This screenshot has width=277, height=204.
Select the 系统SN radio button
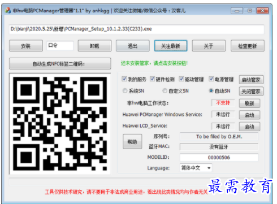pyautogui.click(x=125, y=91)
